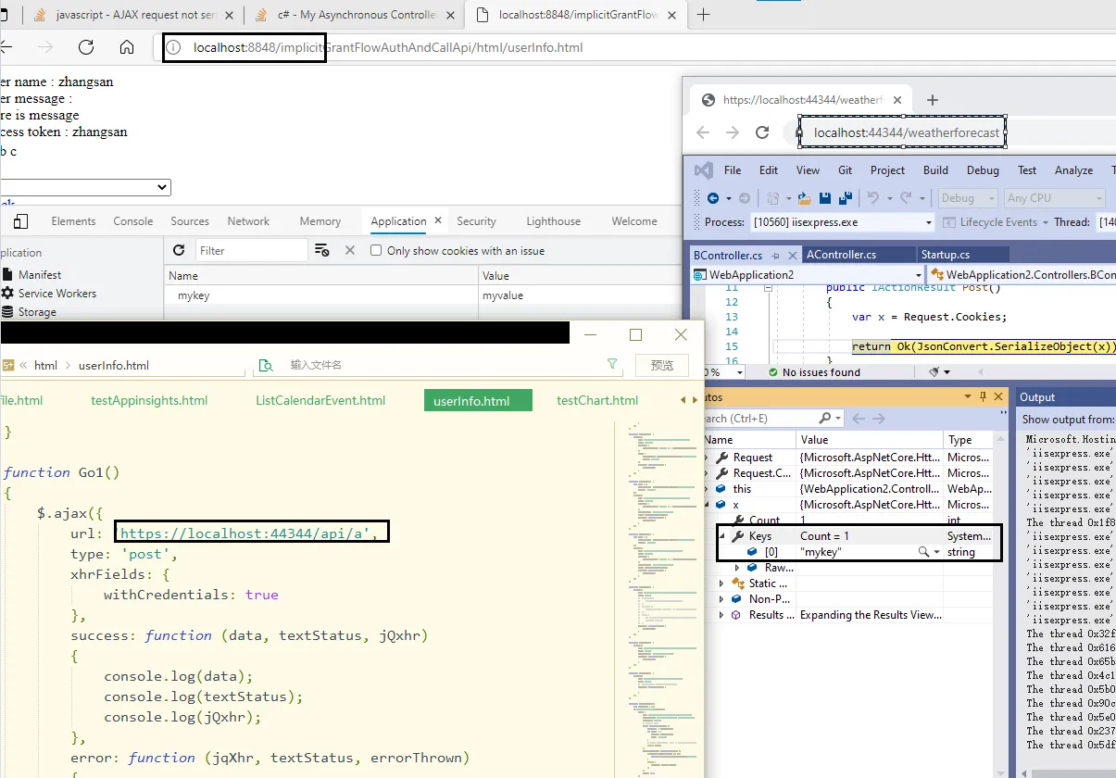Click the cookie Filter input field

(x=251, y=250)
